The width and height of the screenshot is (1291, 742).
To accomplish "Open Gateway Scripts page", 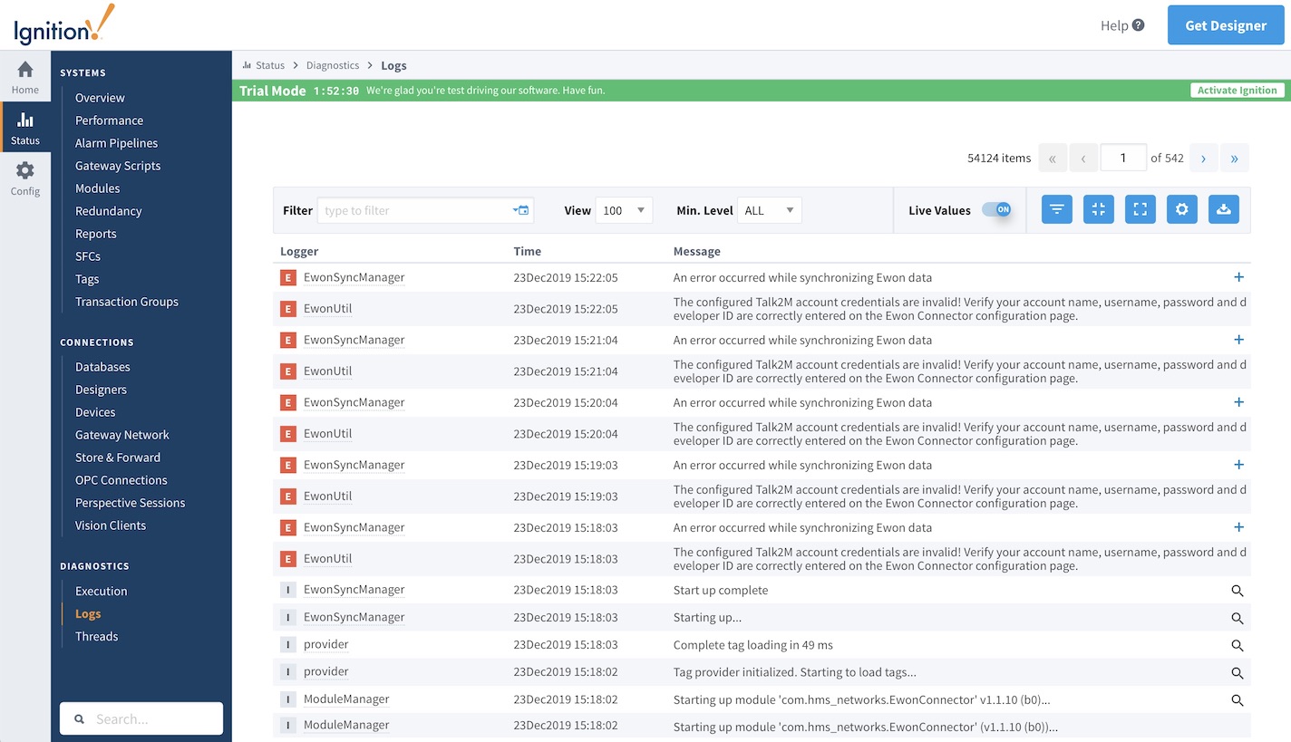I will click(x=118, y=166).
